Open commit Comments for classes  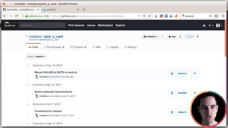[48, 111]
